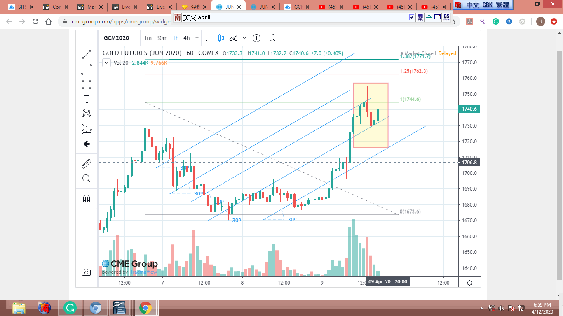Set chart interval to 1m

[x=148, y=38]
